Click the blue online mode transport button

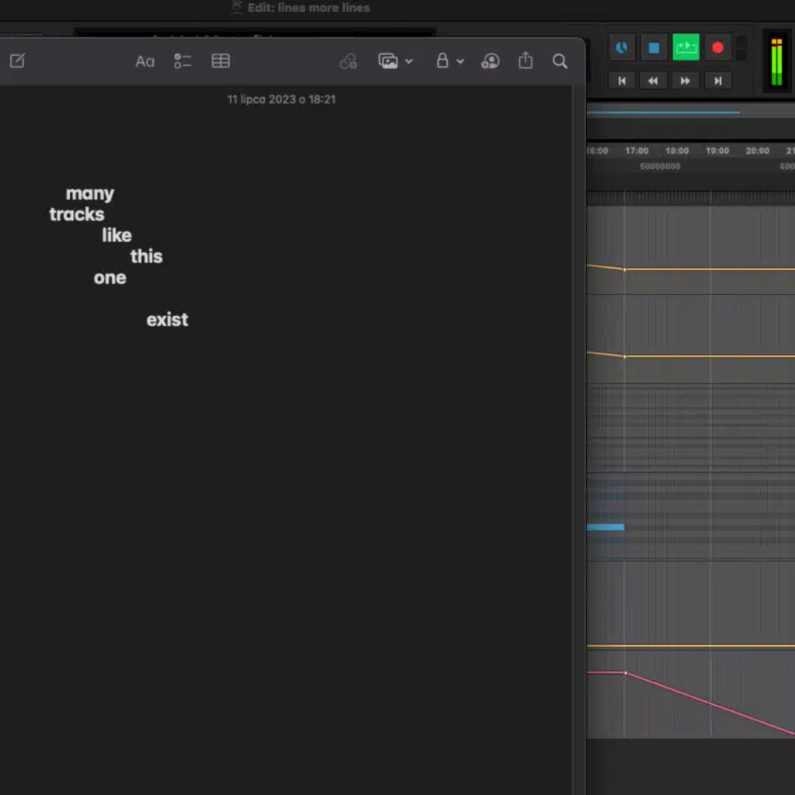tap(622, 47)
